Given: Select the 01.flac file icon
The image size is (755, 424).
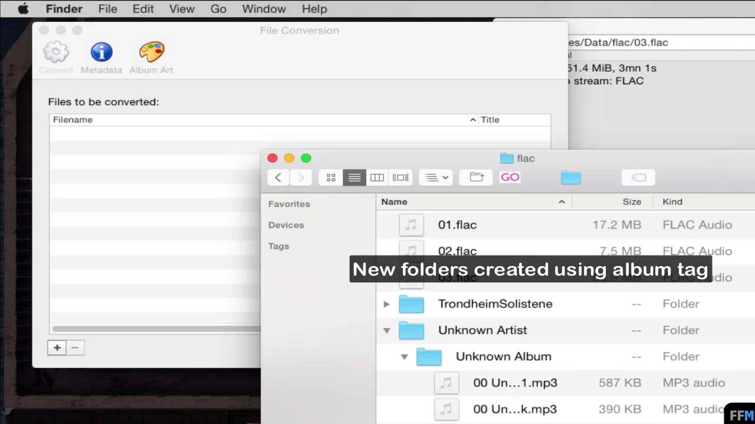Looking at the screenshot, I should [x=411, y=225].
